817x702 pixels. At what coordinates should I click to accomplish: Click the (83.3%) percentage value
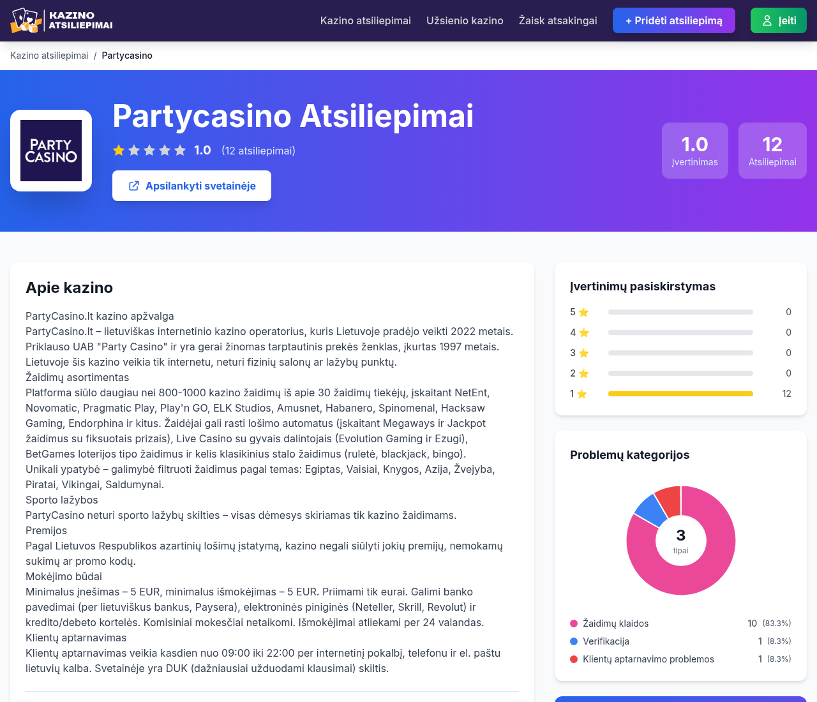[777, 624]
